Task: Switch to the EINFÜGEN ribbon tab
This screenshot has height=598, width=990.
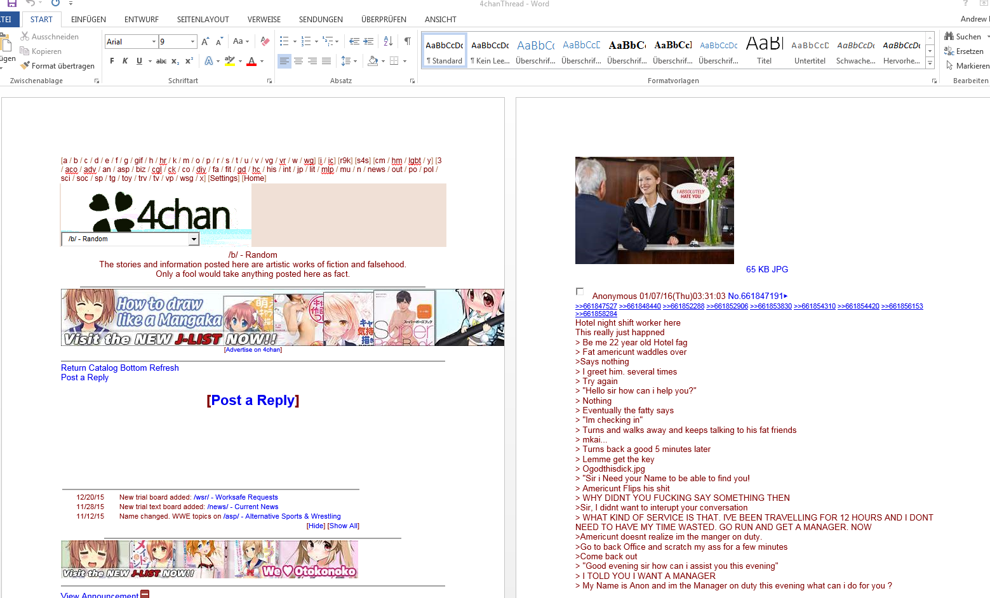Action: click(x=88, y=20)
